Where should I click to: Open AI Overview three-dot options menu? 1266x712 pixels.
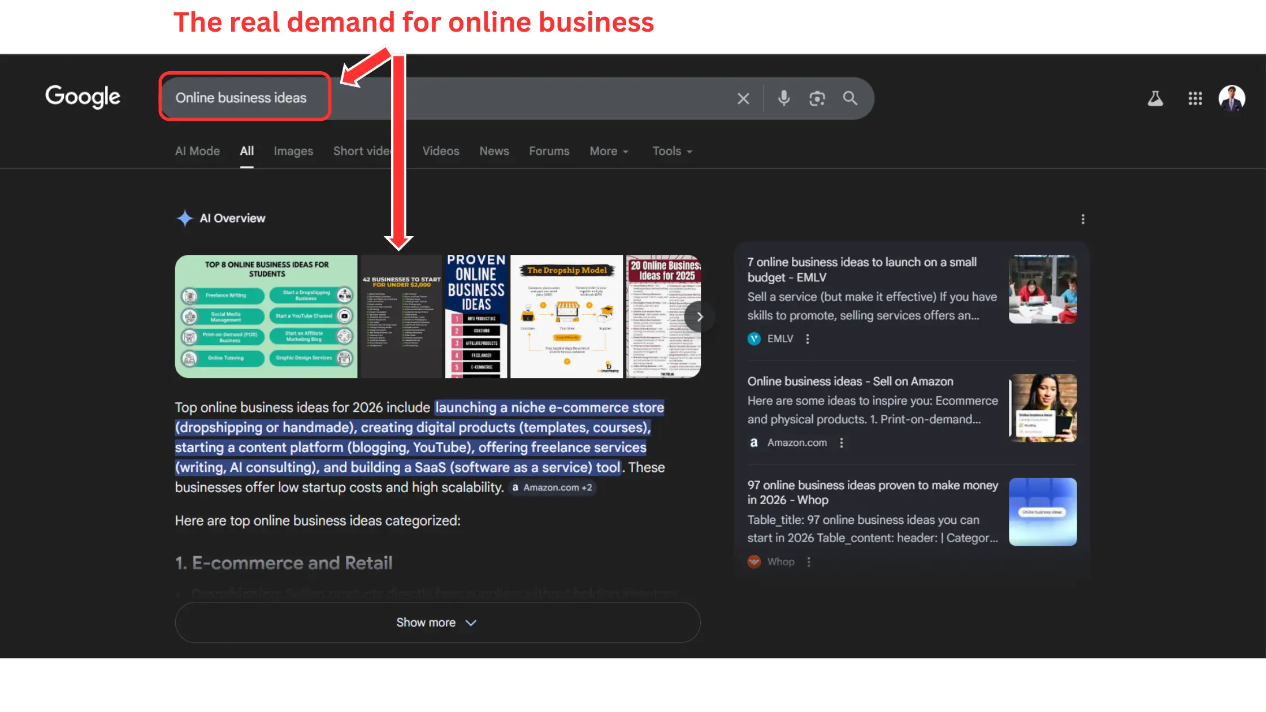coord(1083,219)
